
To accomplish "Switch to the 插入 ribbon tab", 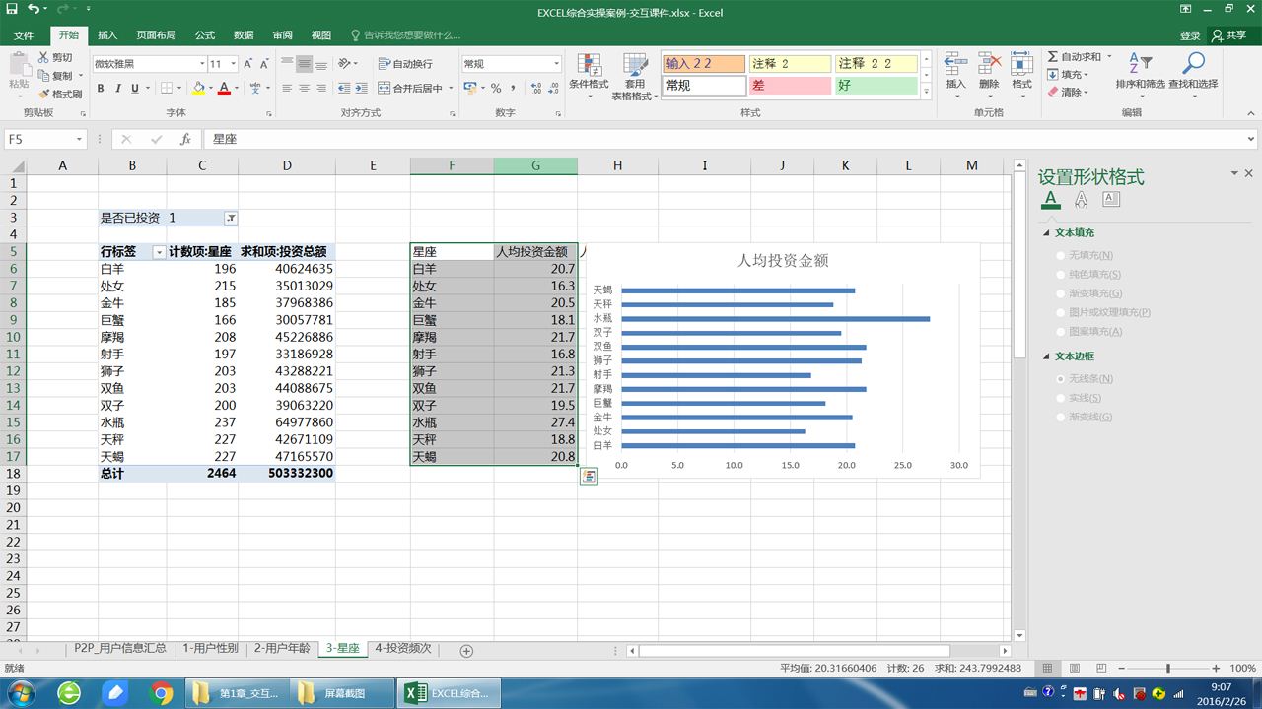I will (107, 35).
